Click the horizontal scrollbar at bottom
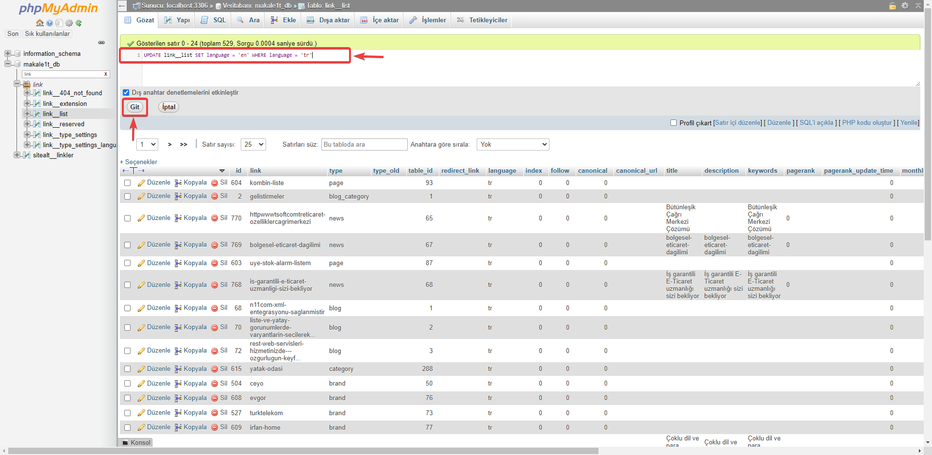 pyautogui.click(x=303, y=451)
